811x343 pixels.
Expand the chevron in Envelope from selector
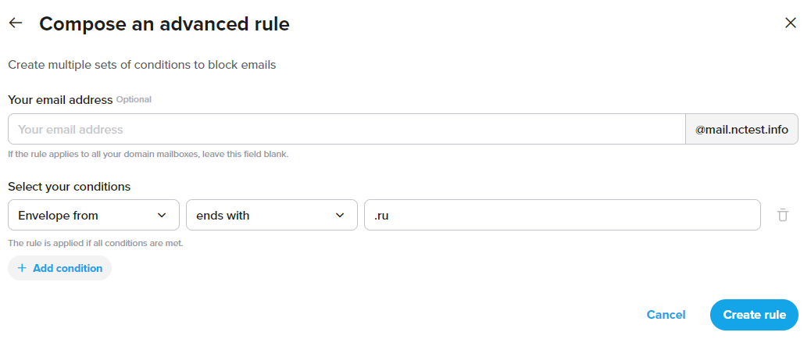click(162, 215)
